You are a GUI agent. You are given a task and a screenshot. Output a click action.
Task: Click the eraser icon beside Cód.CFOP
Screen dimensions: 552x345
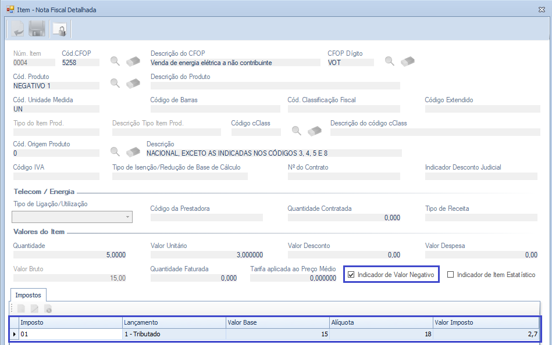[x=133, y=61]
